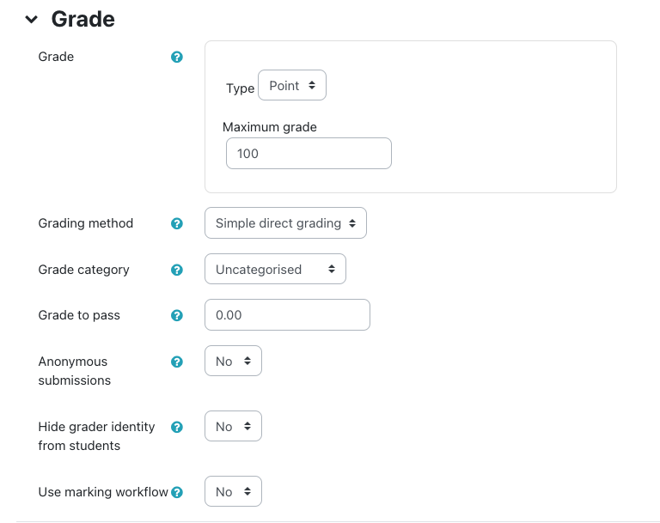660x523 pixels.
Task: Click the Type label text
Action: (240, 88)
